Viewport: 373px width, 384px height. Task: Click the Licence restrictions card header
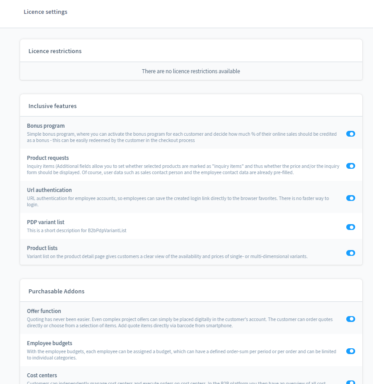click(55, 51)
